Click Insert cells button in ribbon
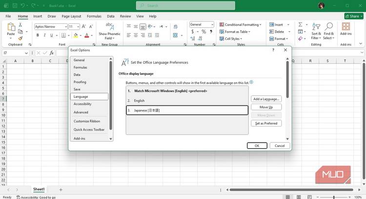 276,24
